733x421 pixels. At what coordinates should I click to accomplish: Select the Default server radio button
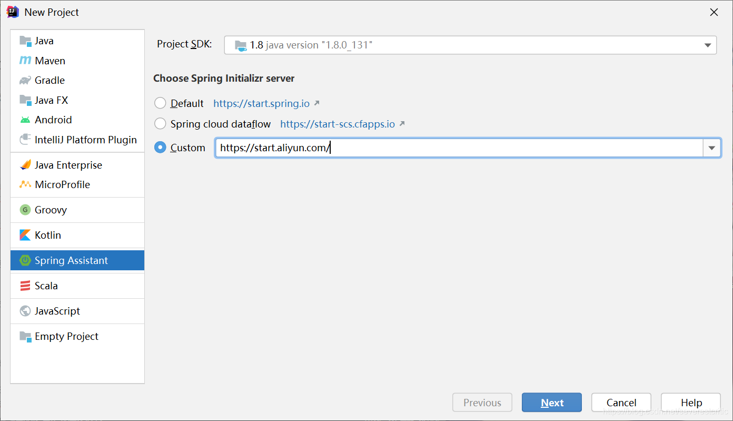[160, 103]
